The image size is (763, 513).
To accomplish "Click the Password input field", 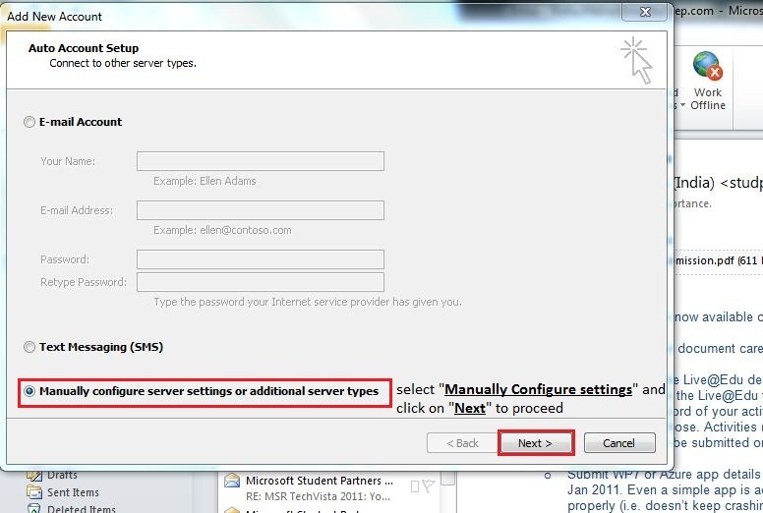I will (261, 259).
